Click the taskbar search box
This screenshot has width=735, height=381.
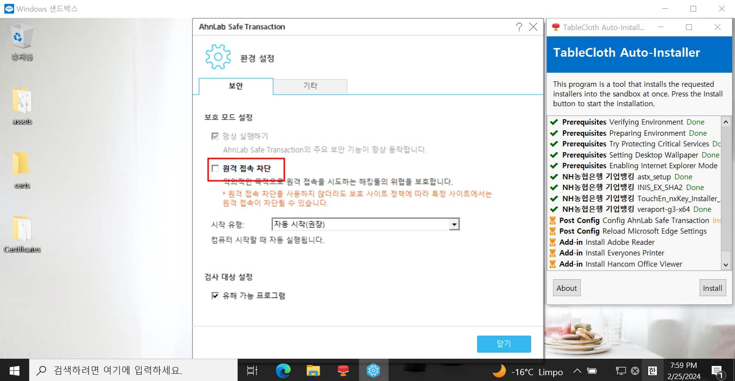click(x=133, y=371)
